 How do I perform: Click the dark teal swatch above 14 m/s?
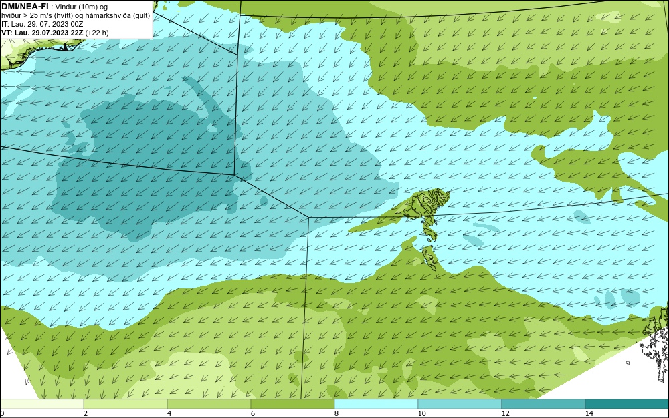[628, 404]
